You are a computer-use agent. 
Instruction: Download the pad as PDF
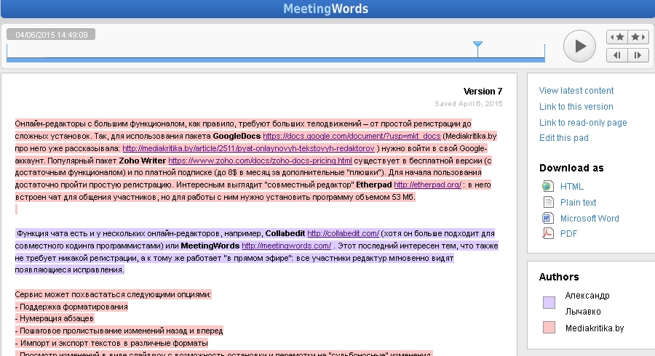pyautogui.click(x=568, y=234)
